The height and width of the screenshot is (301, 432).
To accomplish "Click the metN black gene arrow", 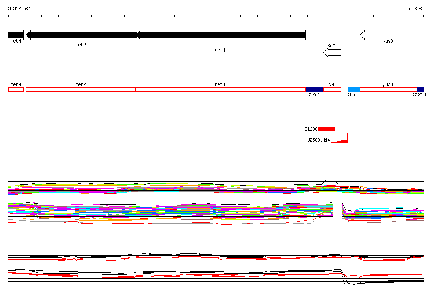I will pyautogui.click(x=16, y=35).
